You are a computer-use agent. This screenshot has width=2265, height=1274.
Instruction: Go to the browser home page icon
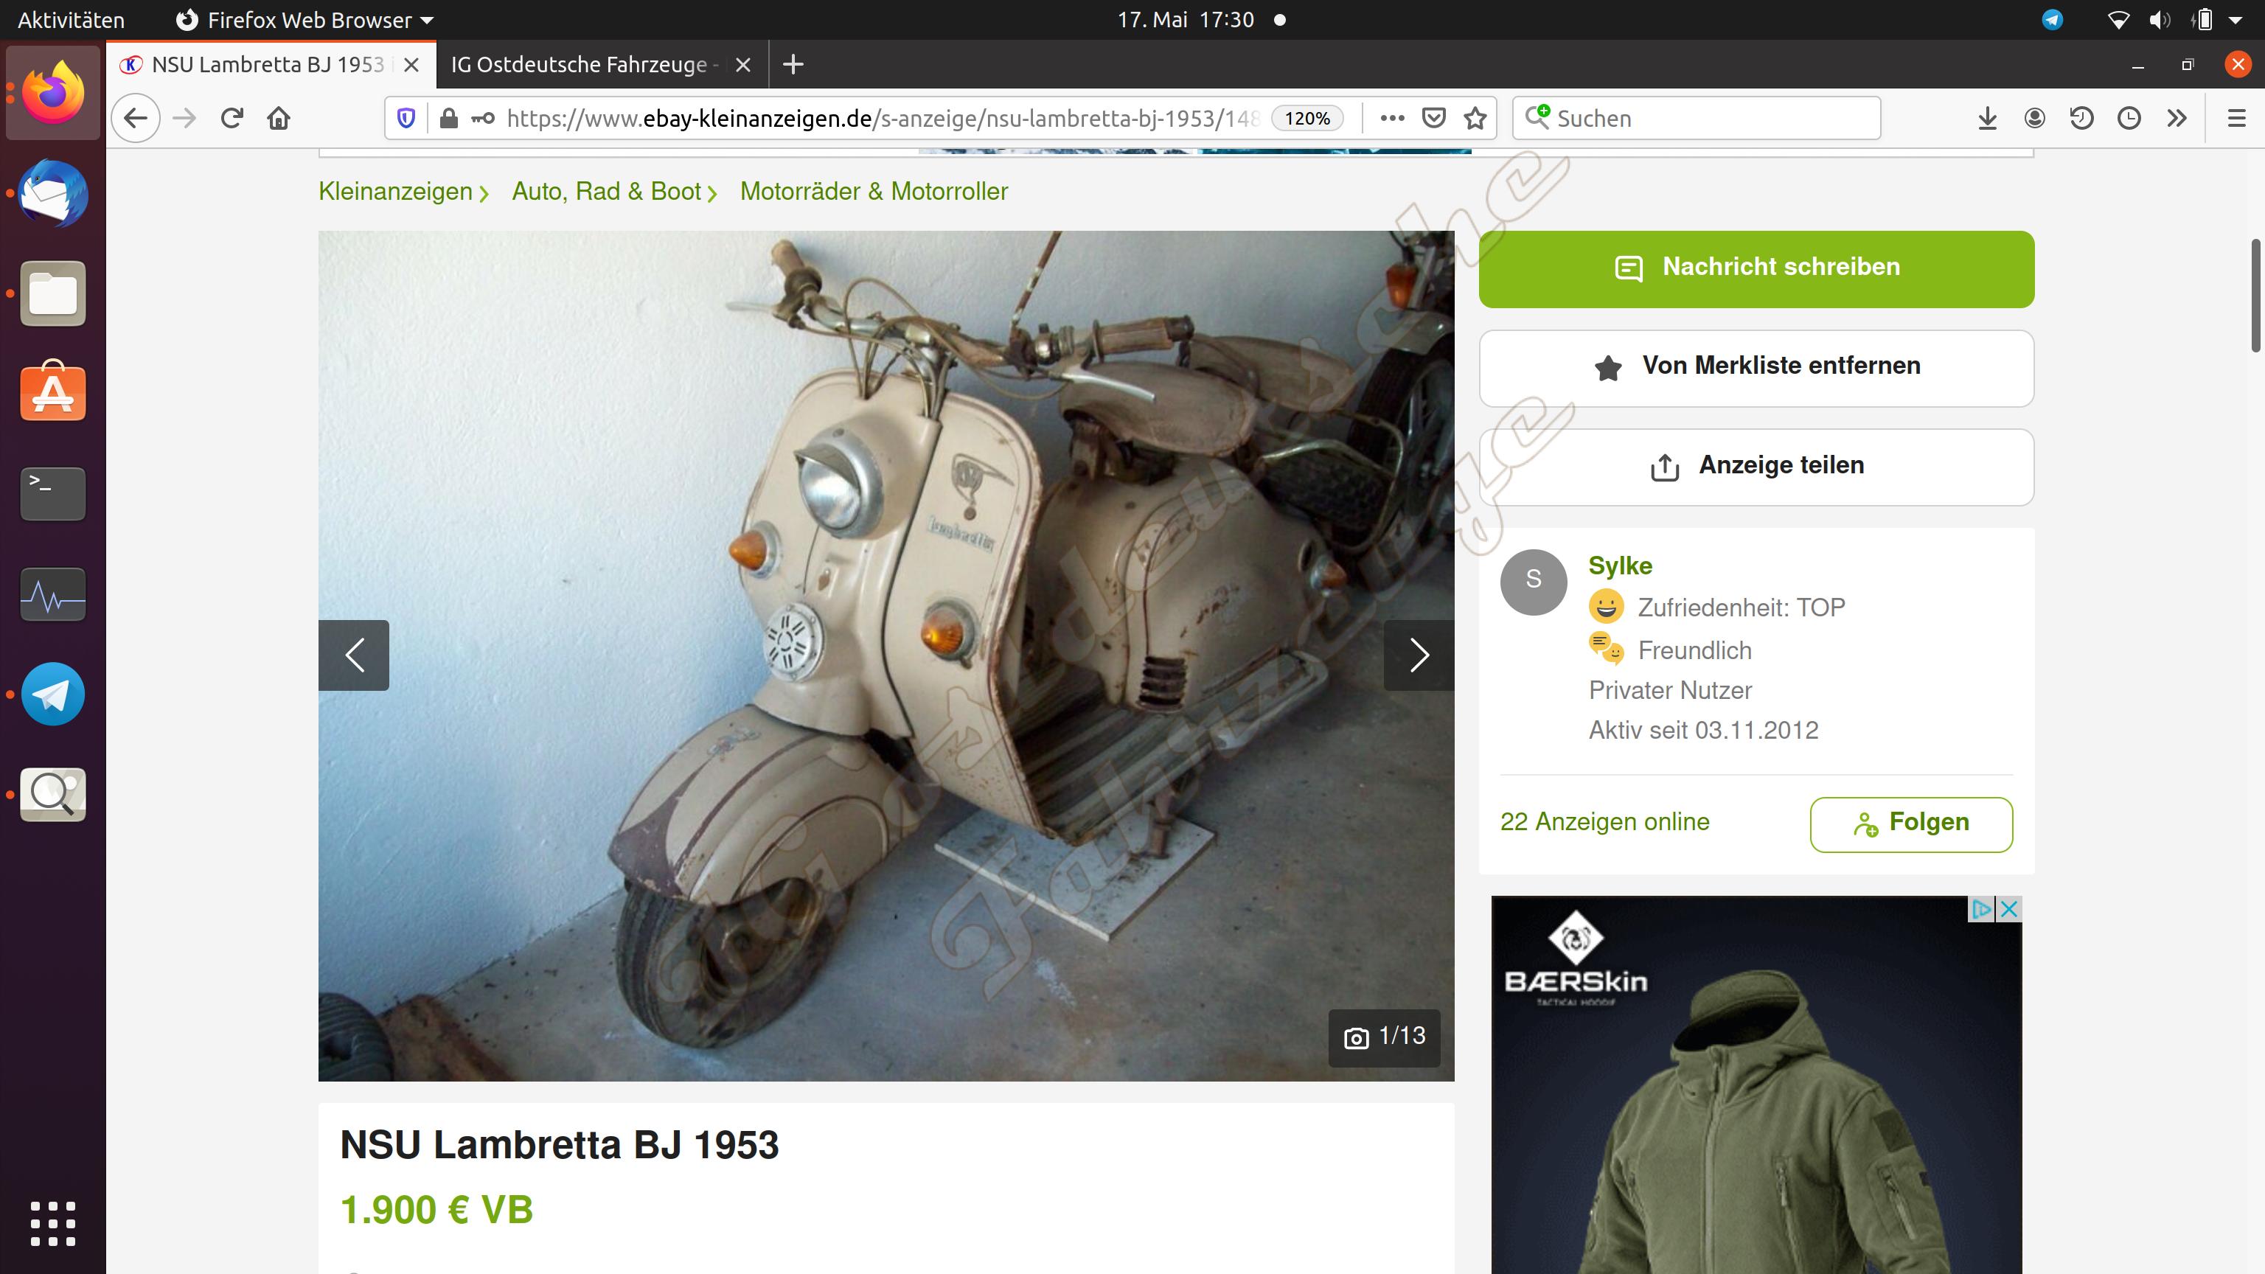point(279,118)
